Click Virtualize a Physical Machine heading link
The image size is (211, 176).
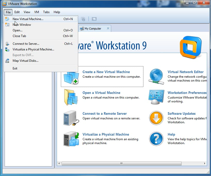[106, 134]
